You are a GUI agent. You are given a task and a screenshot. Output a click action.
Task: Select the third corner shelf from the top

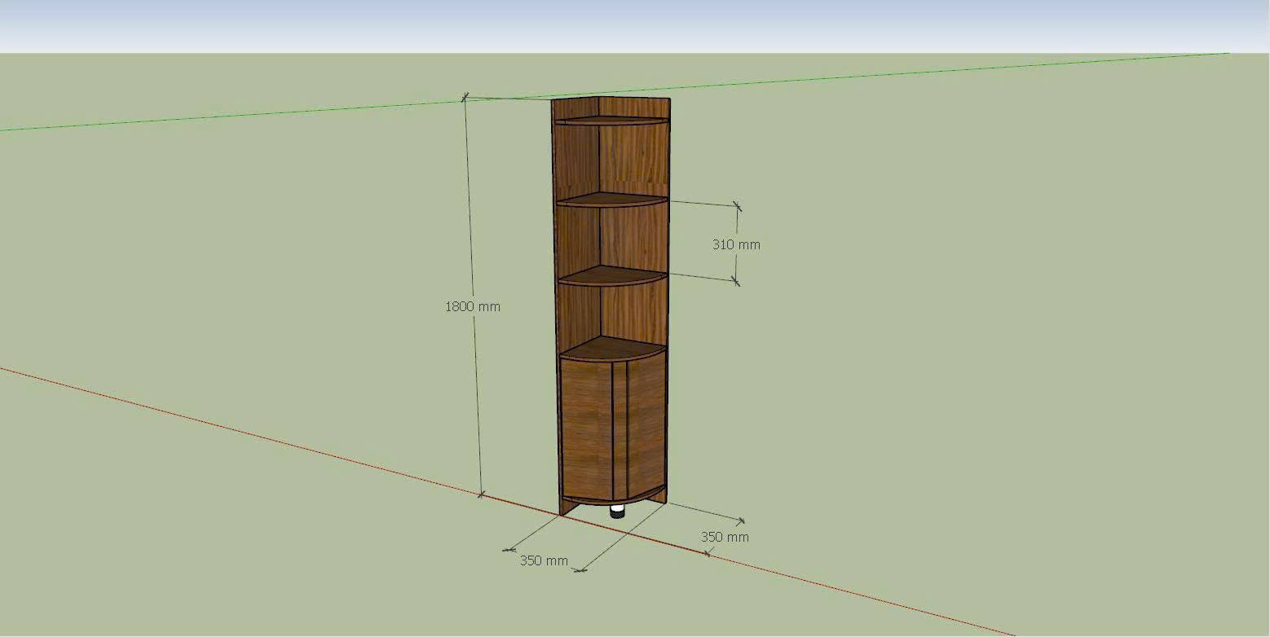click(611, 275)
